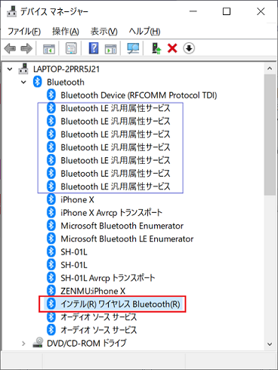Click the LAPTOP-2PRR5J21 computer icon
This screenshot has width=278, height=370.
pos(23,69)
